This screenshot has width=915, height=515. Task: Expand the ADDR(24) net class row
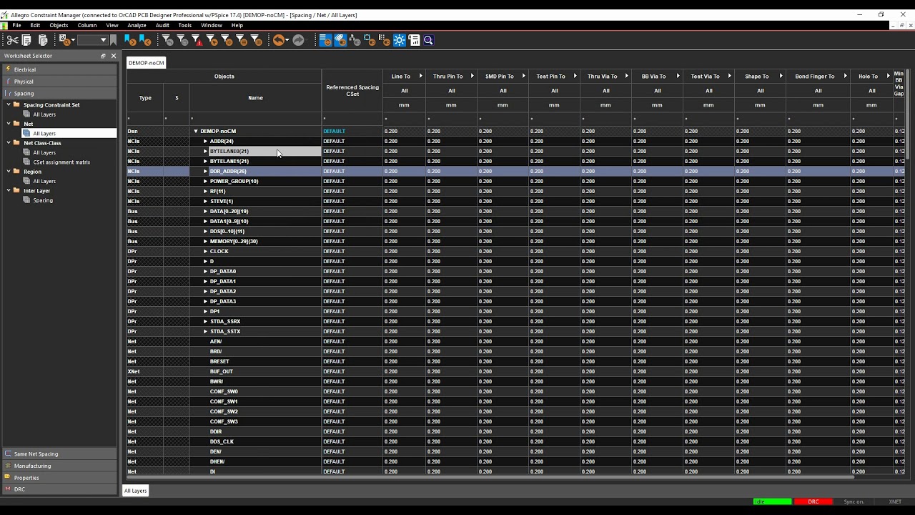[205, 141]
